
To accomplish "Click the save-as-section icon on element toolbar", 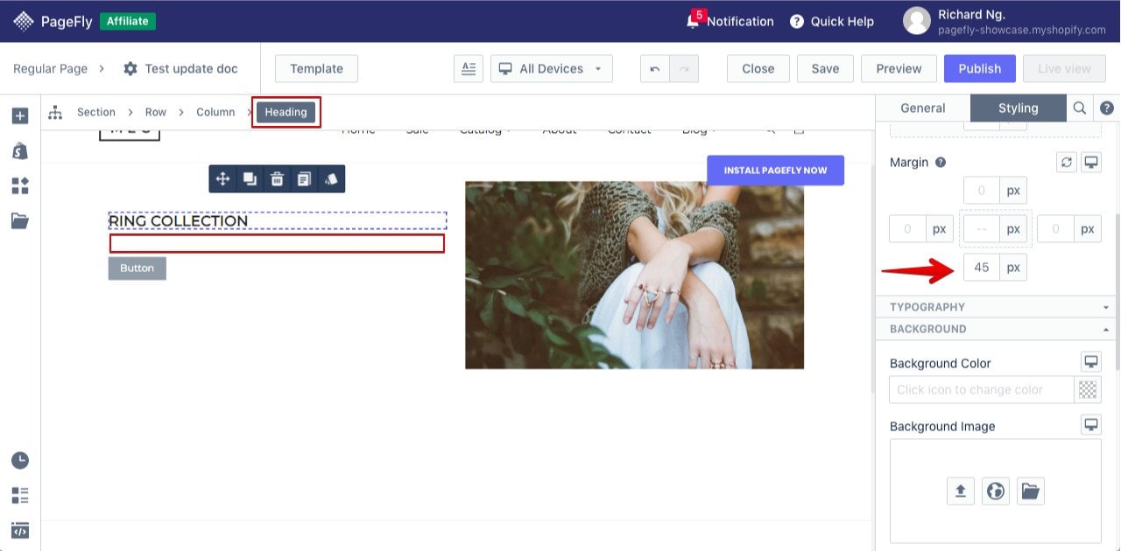I will click(x=304, y=179).
